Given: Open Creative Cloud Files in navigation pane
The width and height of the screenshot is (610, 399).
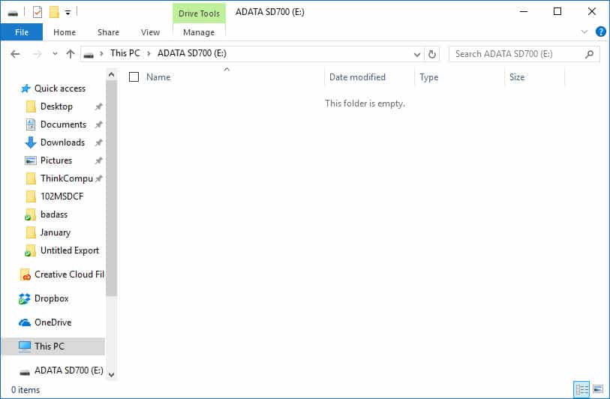Looking at the screenshot, I should pos(69,274).
